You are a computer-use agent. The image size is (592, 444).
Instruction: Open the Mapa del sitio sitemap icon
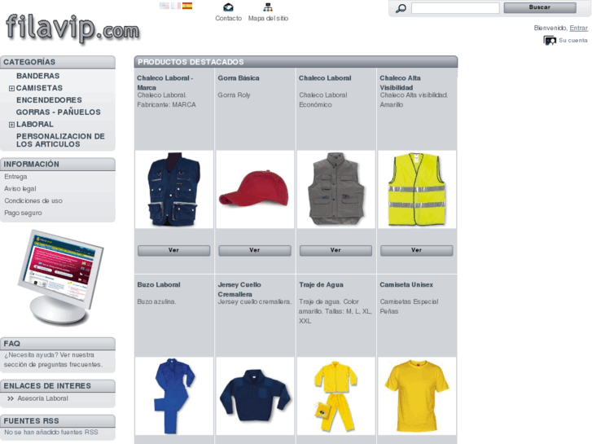(x=268, y=7)
